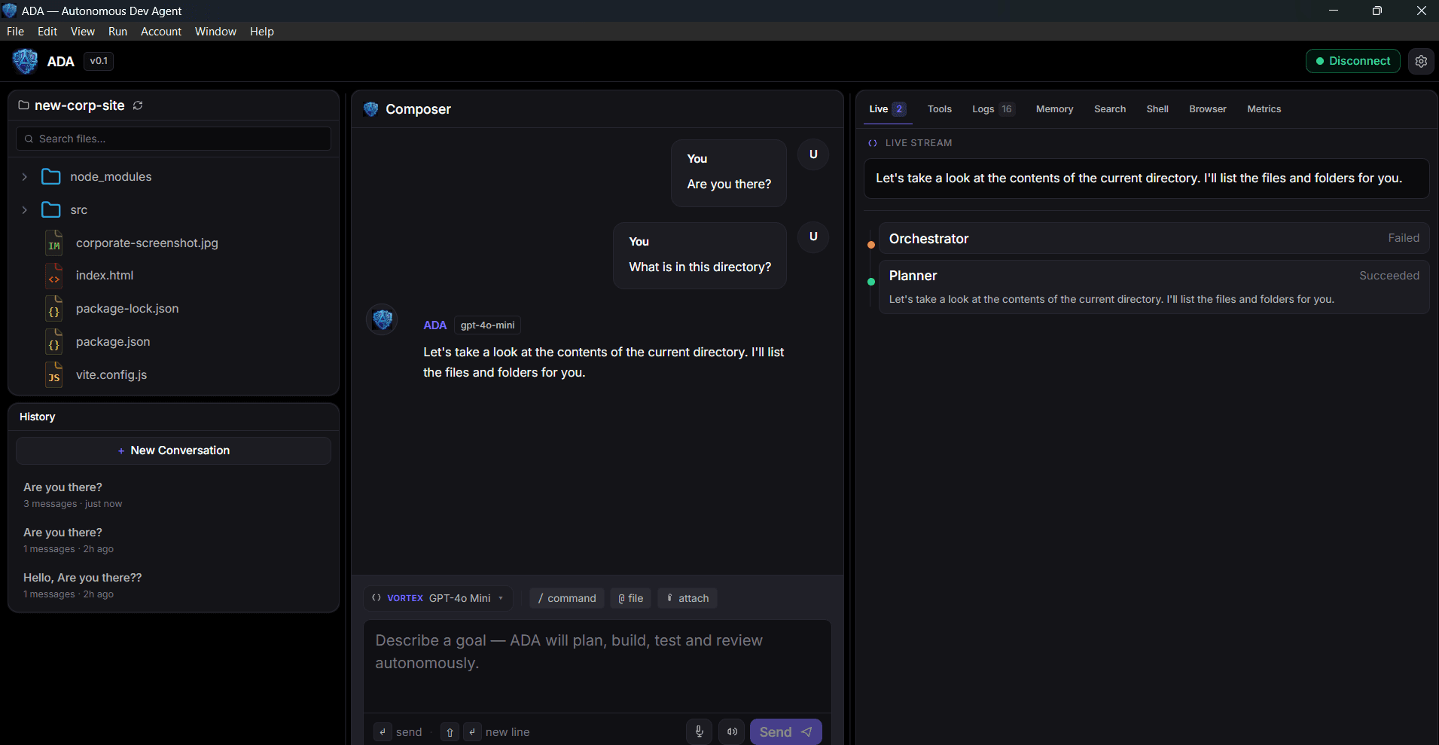Select the vite.config.js file name
This screenshot has width=1439, height=745.
point(111,374)
